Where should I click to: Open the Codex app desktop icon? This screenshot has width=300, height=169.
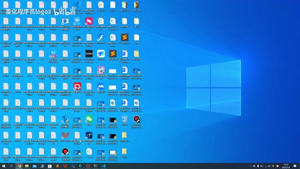pos(89,54)
